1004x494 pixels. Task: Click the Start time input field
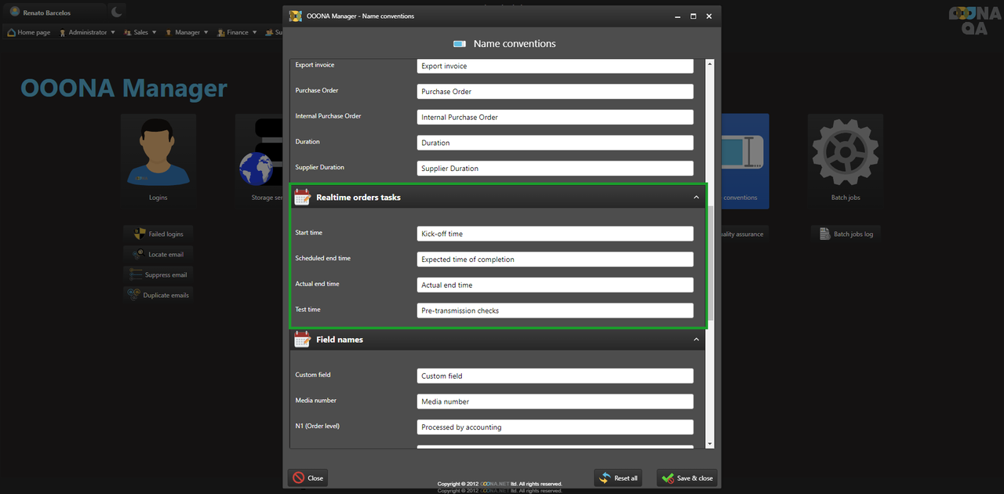coord(555,234)
